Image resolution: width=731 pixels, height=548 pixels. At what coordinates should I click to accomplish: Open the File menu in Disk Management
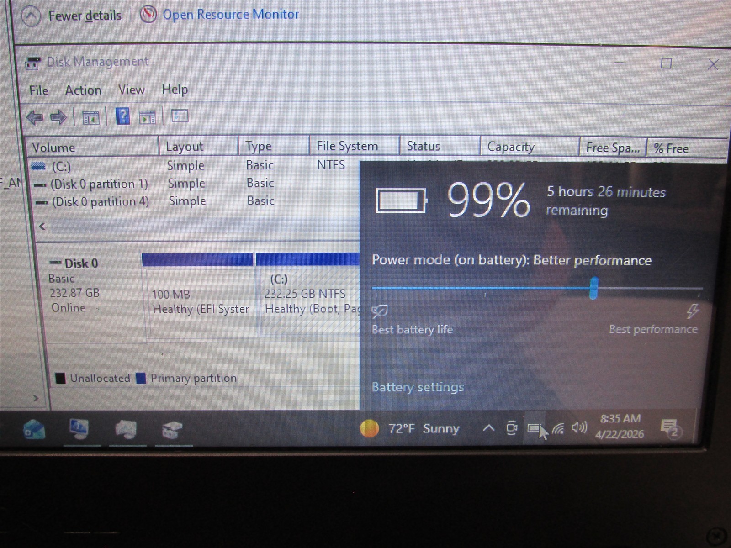(39, 90)
